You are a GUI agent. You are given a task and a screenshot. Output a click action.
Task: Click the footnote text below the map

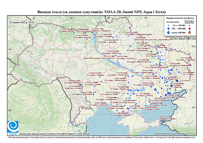click(101, 138)
